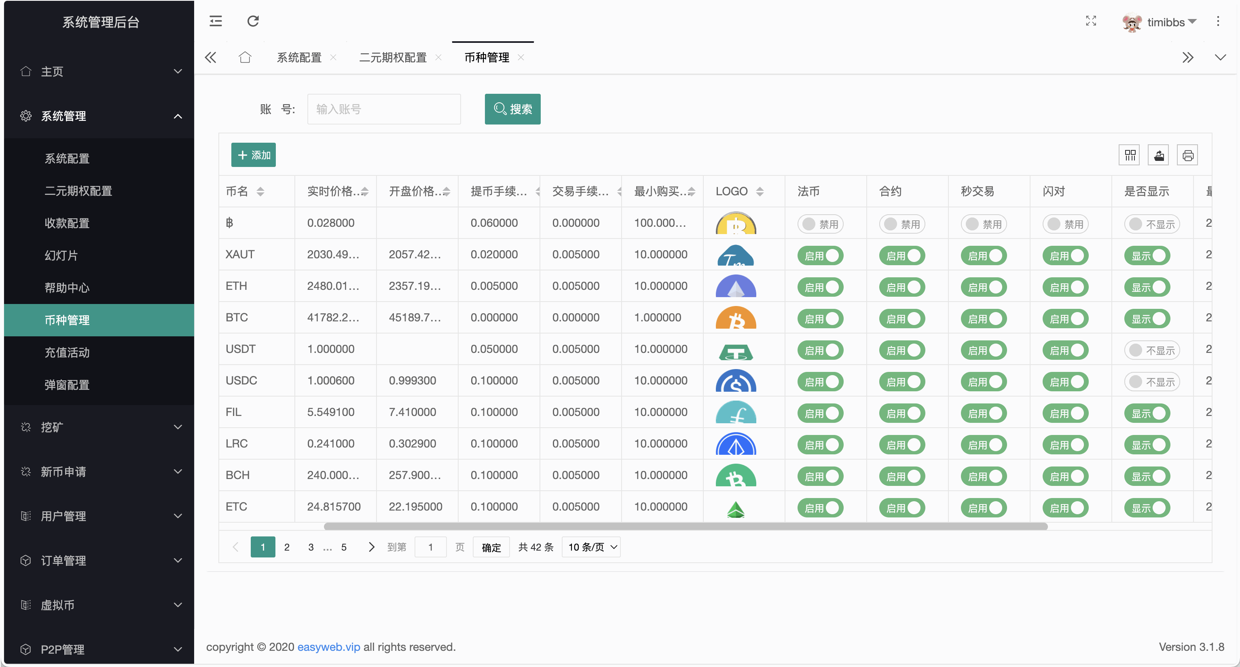Click the 搜索 search button with magnifier icon
Image resolution: width=1240 pixels, height=667 pixels.
coord(513,109)
